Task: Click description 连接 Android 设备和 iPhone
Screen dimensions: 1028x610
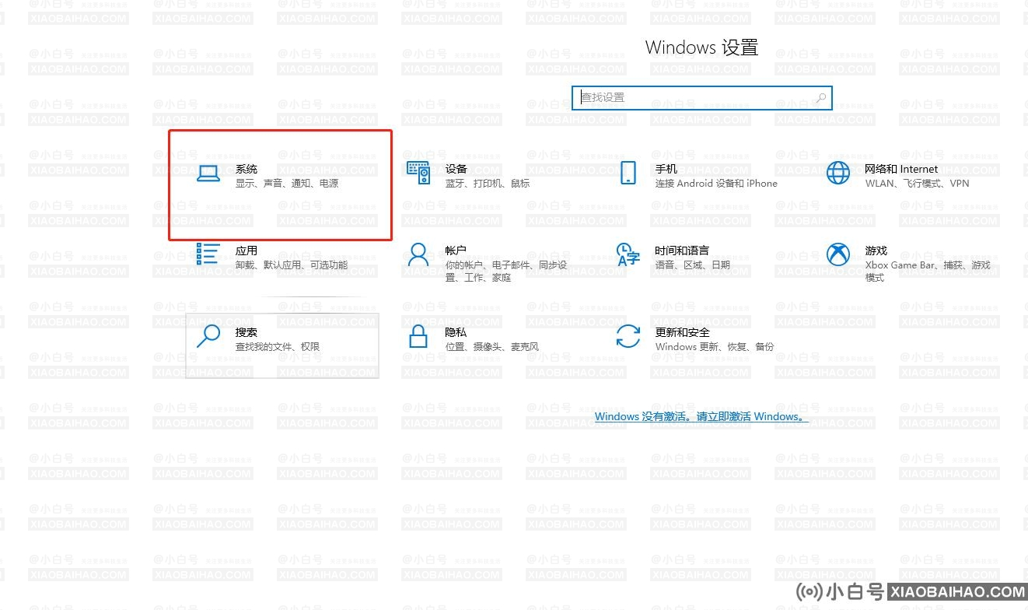Action: coord(716,184)
